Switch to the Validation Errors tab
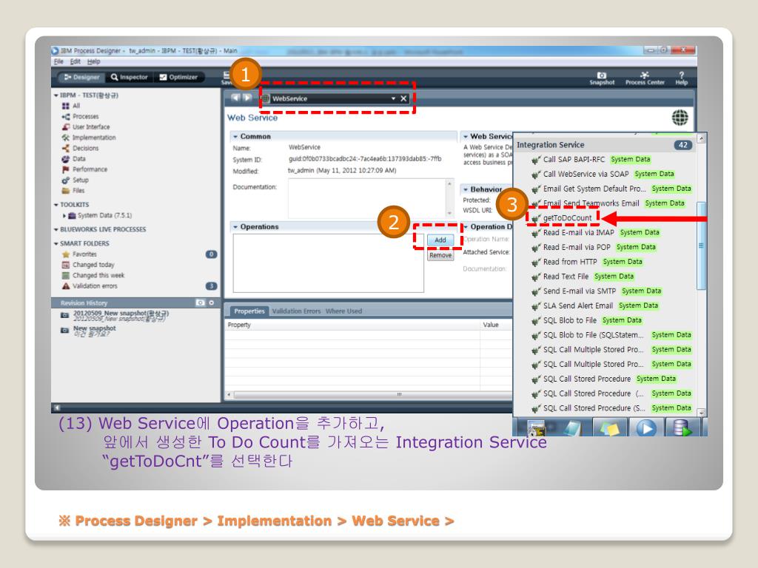The height and width of the screenshot is (568, 758). [x=296, y=311]
